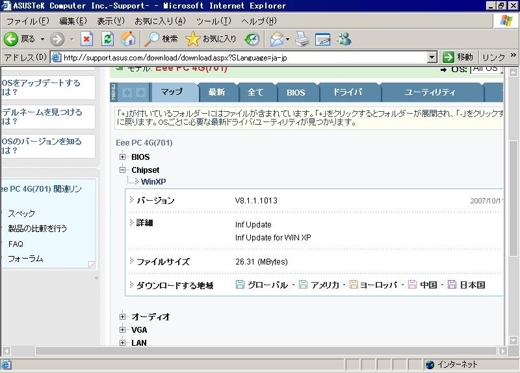
Task: Click the horizontal scrollbar right arrow
Action: point(503,351)
